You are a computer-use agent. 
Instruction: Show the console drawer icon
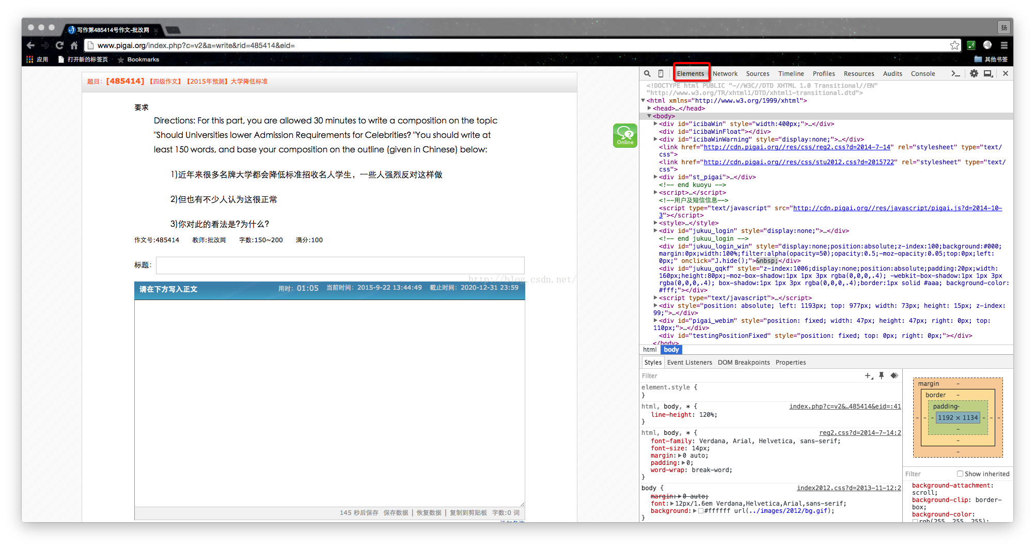[955, 74]
